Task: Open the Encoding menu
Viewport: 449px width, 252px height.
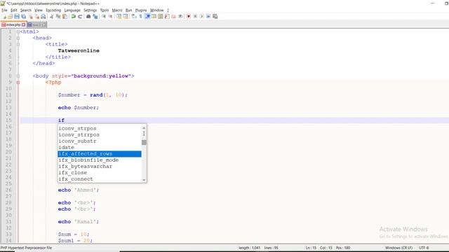Action: pyautogui.click(x=53, y=10)
